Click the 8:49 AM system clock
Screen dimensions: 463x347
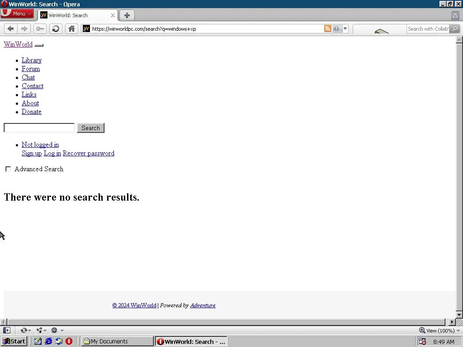(x=444, y=342)
